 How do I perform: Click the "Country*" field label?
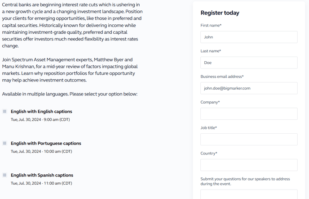point(209,154)
